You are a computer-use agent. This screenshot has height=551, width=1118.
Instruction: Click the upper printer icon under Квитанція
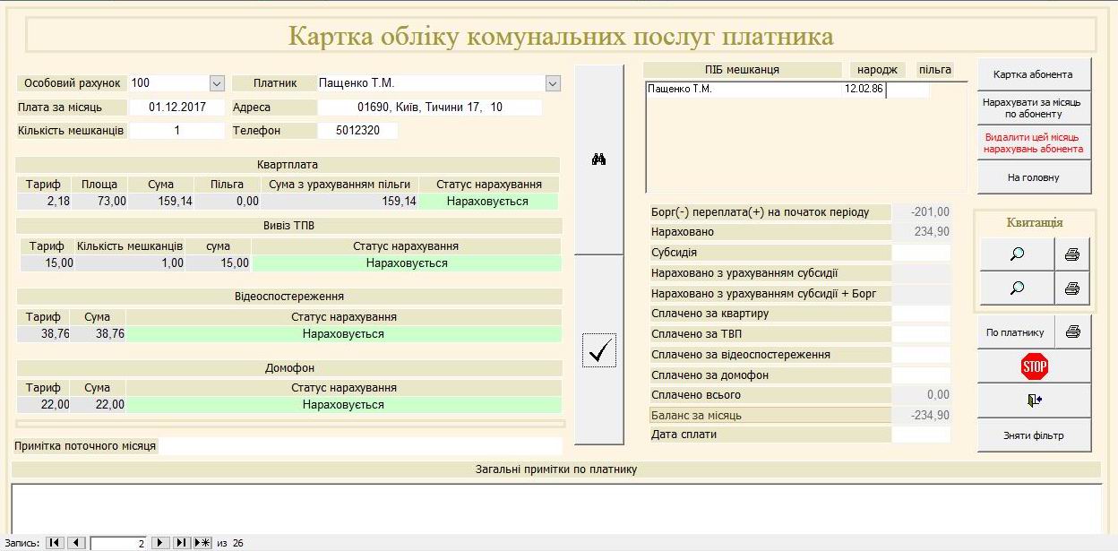pyautogui.click(x=1073, y=254)
